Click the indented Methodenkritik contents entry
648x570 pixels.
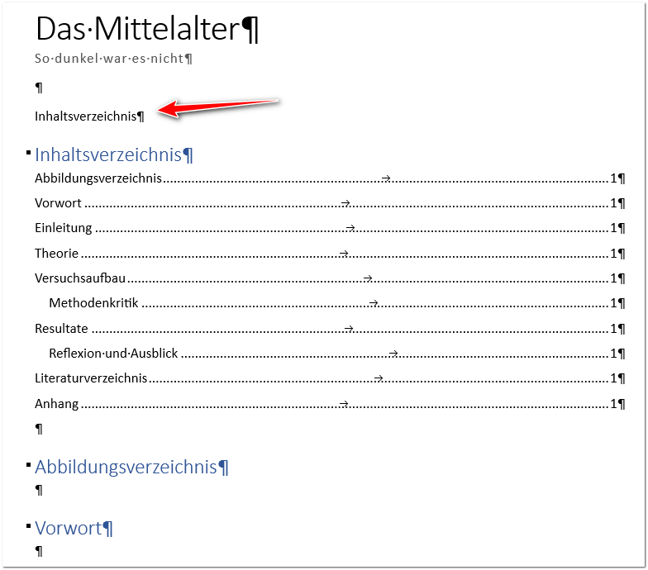tap(93, 304)
